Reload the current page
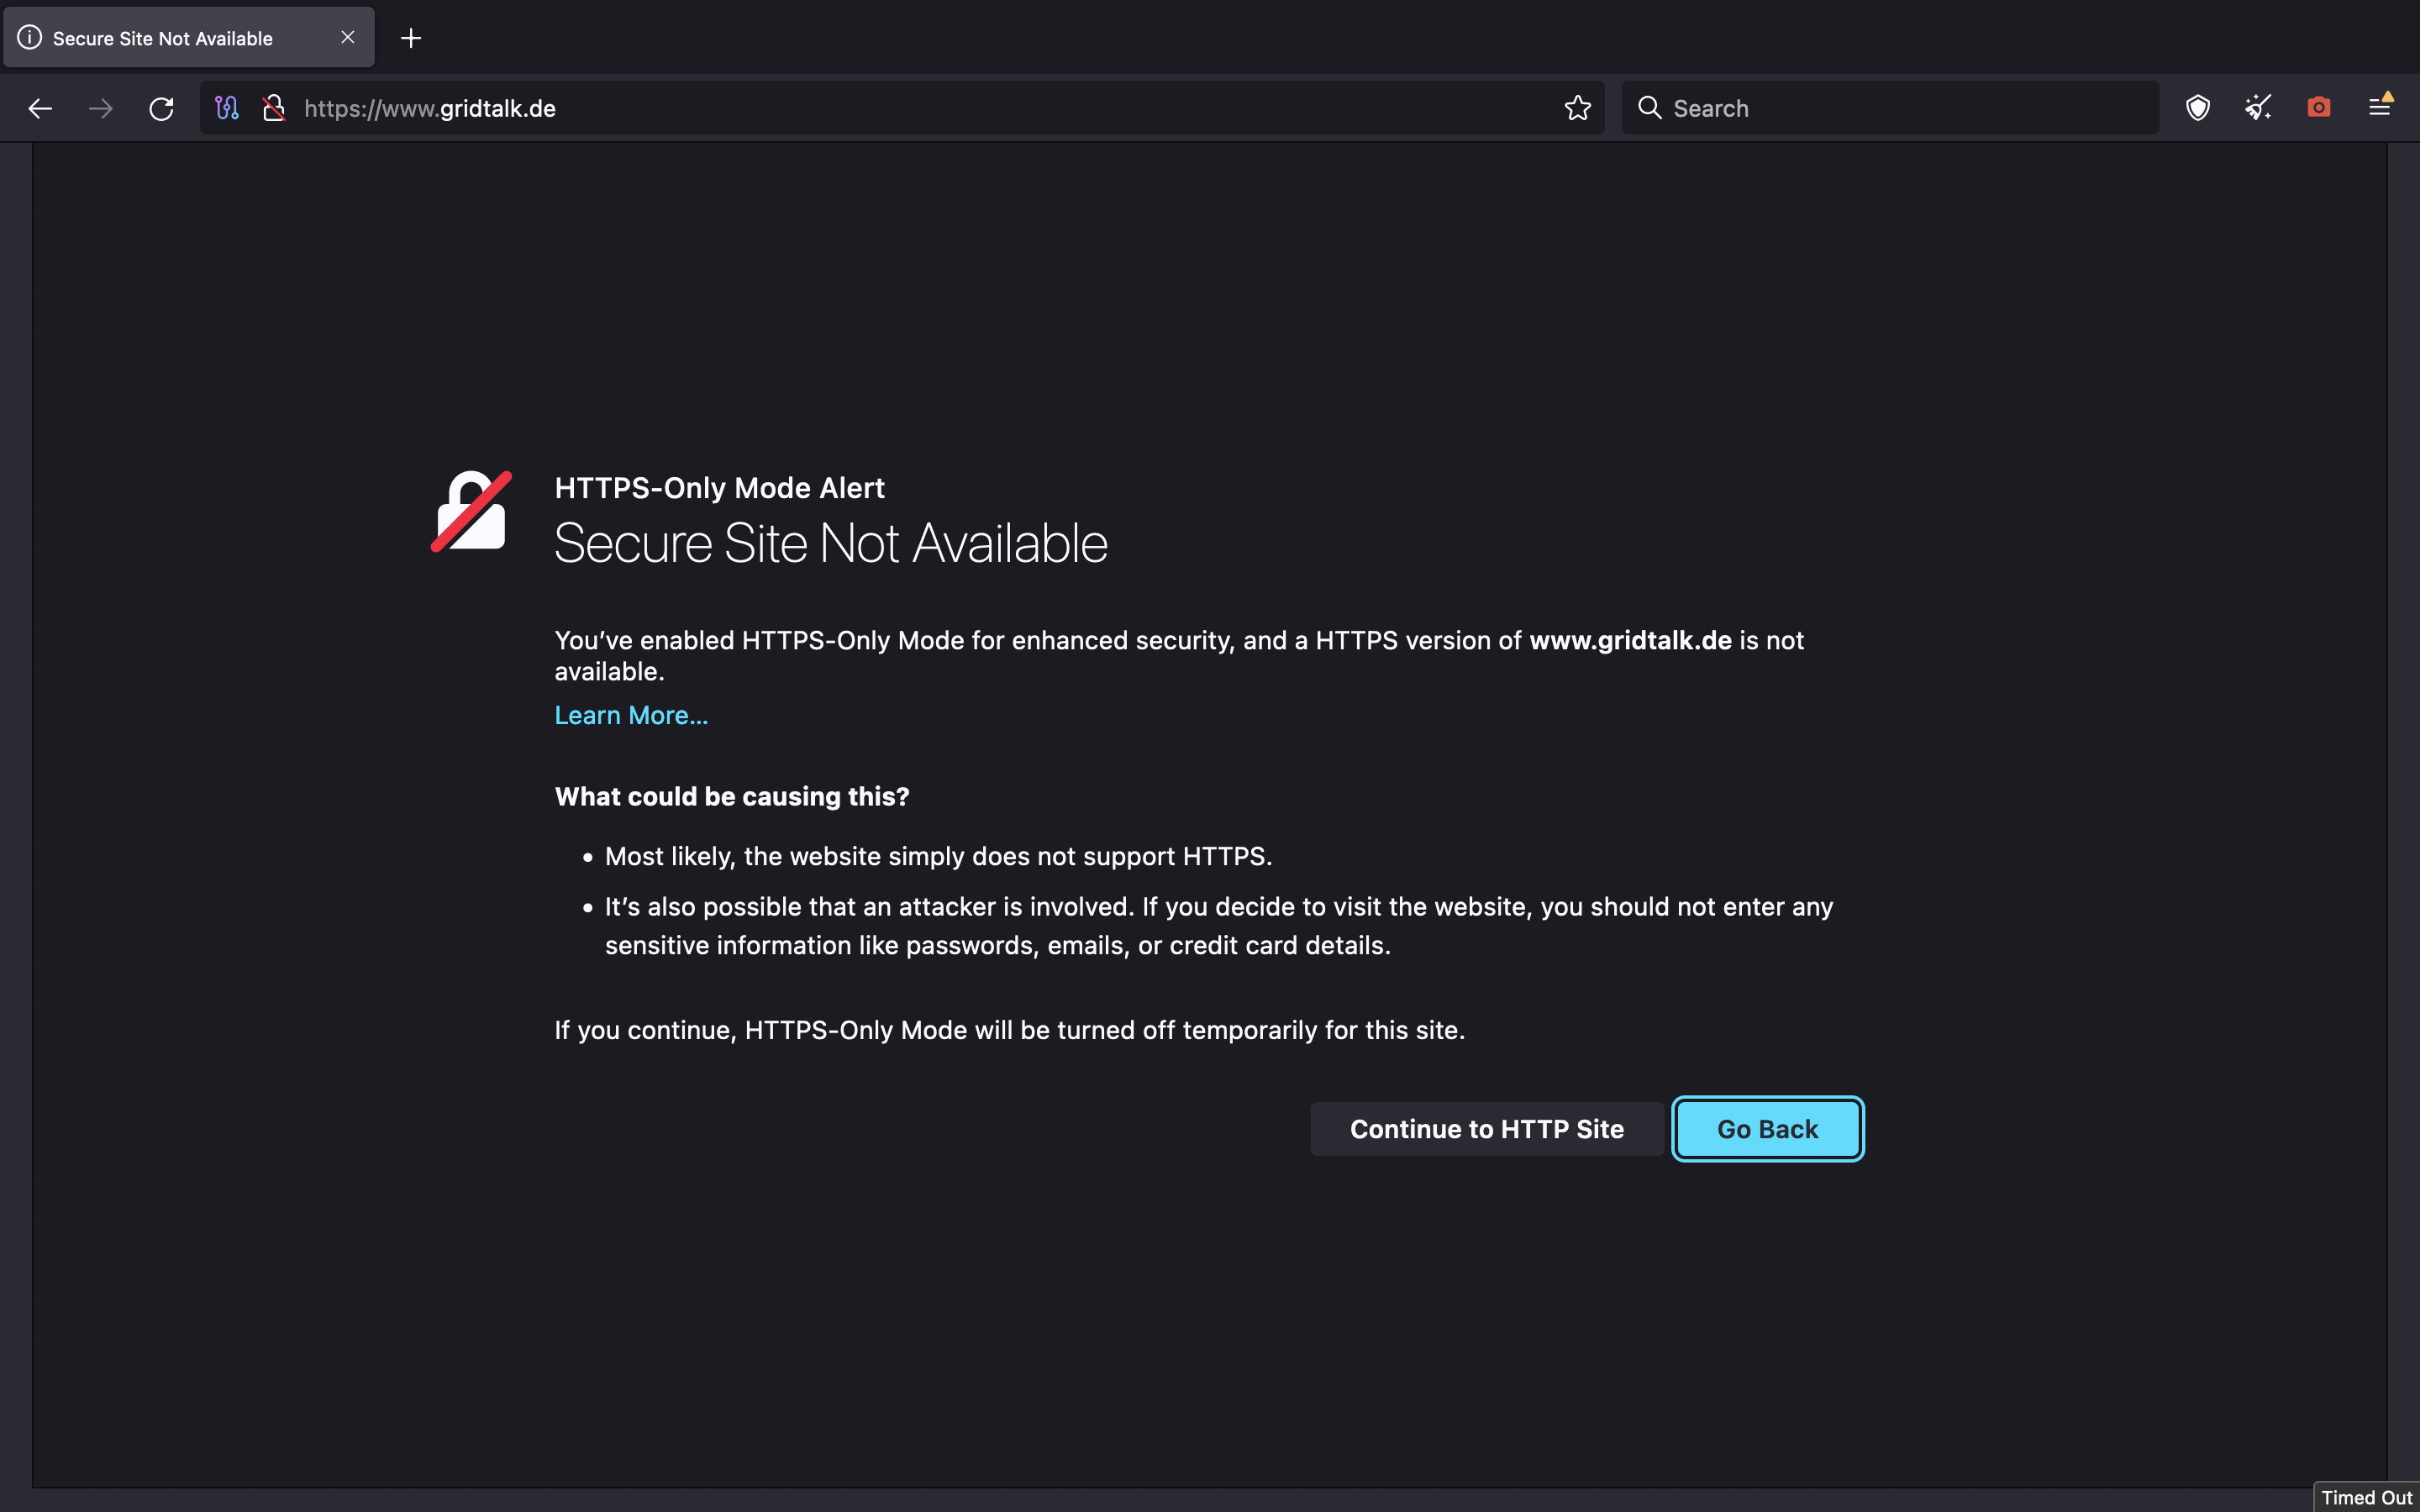 click(x=161, y=108)
